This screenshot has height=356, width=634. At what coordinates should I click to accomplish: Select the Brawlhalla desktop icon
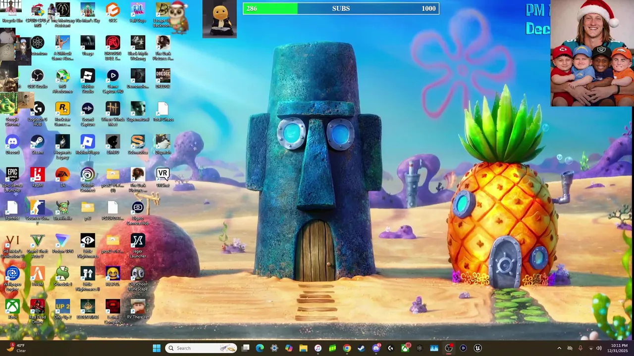pos(62,211)
